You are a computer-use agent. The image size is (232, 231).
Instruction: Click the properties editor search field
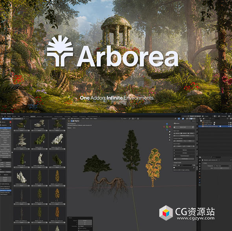click(x=215, y=157)
